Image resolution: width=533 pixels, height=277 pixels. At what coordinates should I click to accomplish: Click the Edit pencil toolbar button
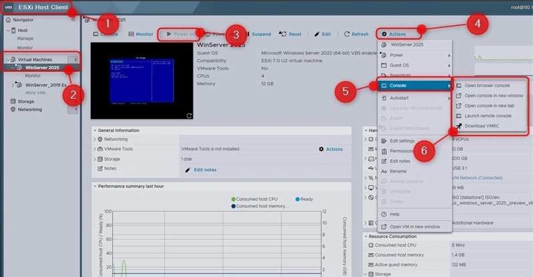pyautogui.click(x=323, y=34)
